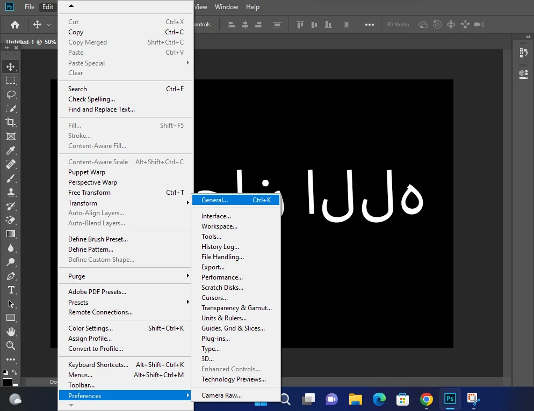This screenshot has height=411, width=534.
Task: Reset default foreground and background colors
Action: tap(5, 372)
